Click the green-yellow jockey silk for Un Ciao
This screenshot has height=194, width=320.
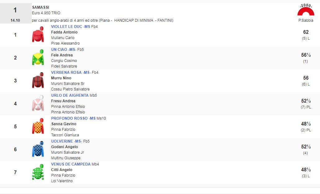point(38,58)
